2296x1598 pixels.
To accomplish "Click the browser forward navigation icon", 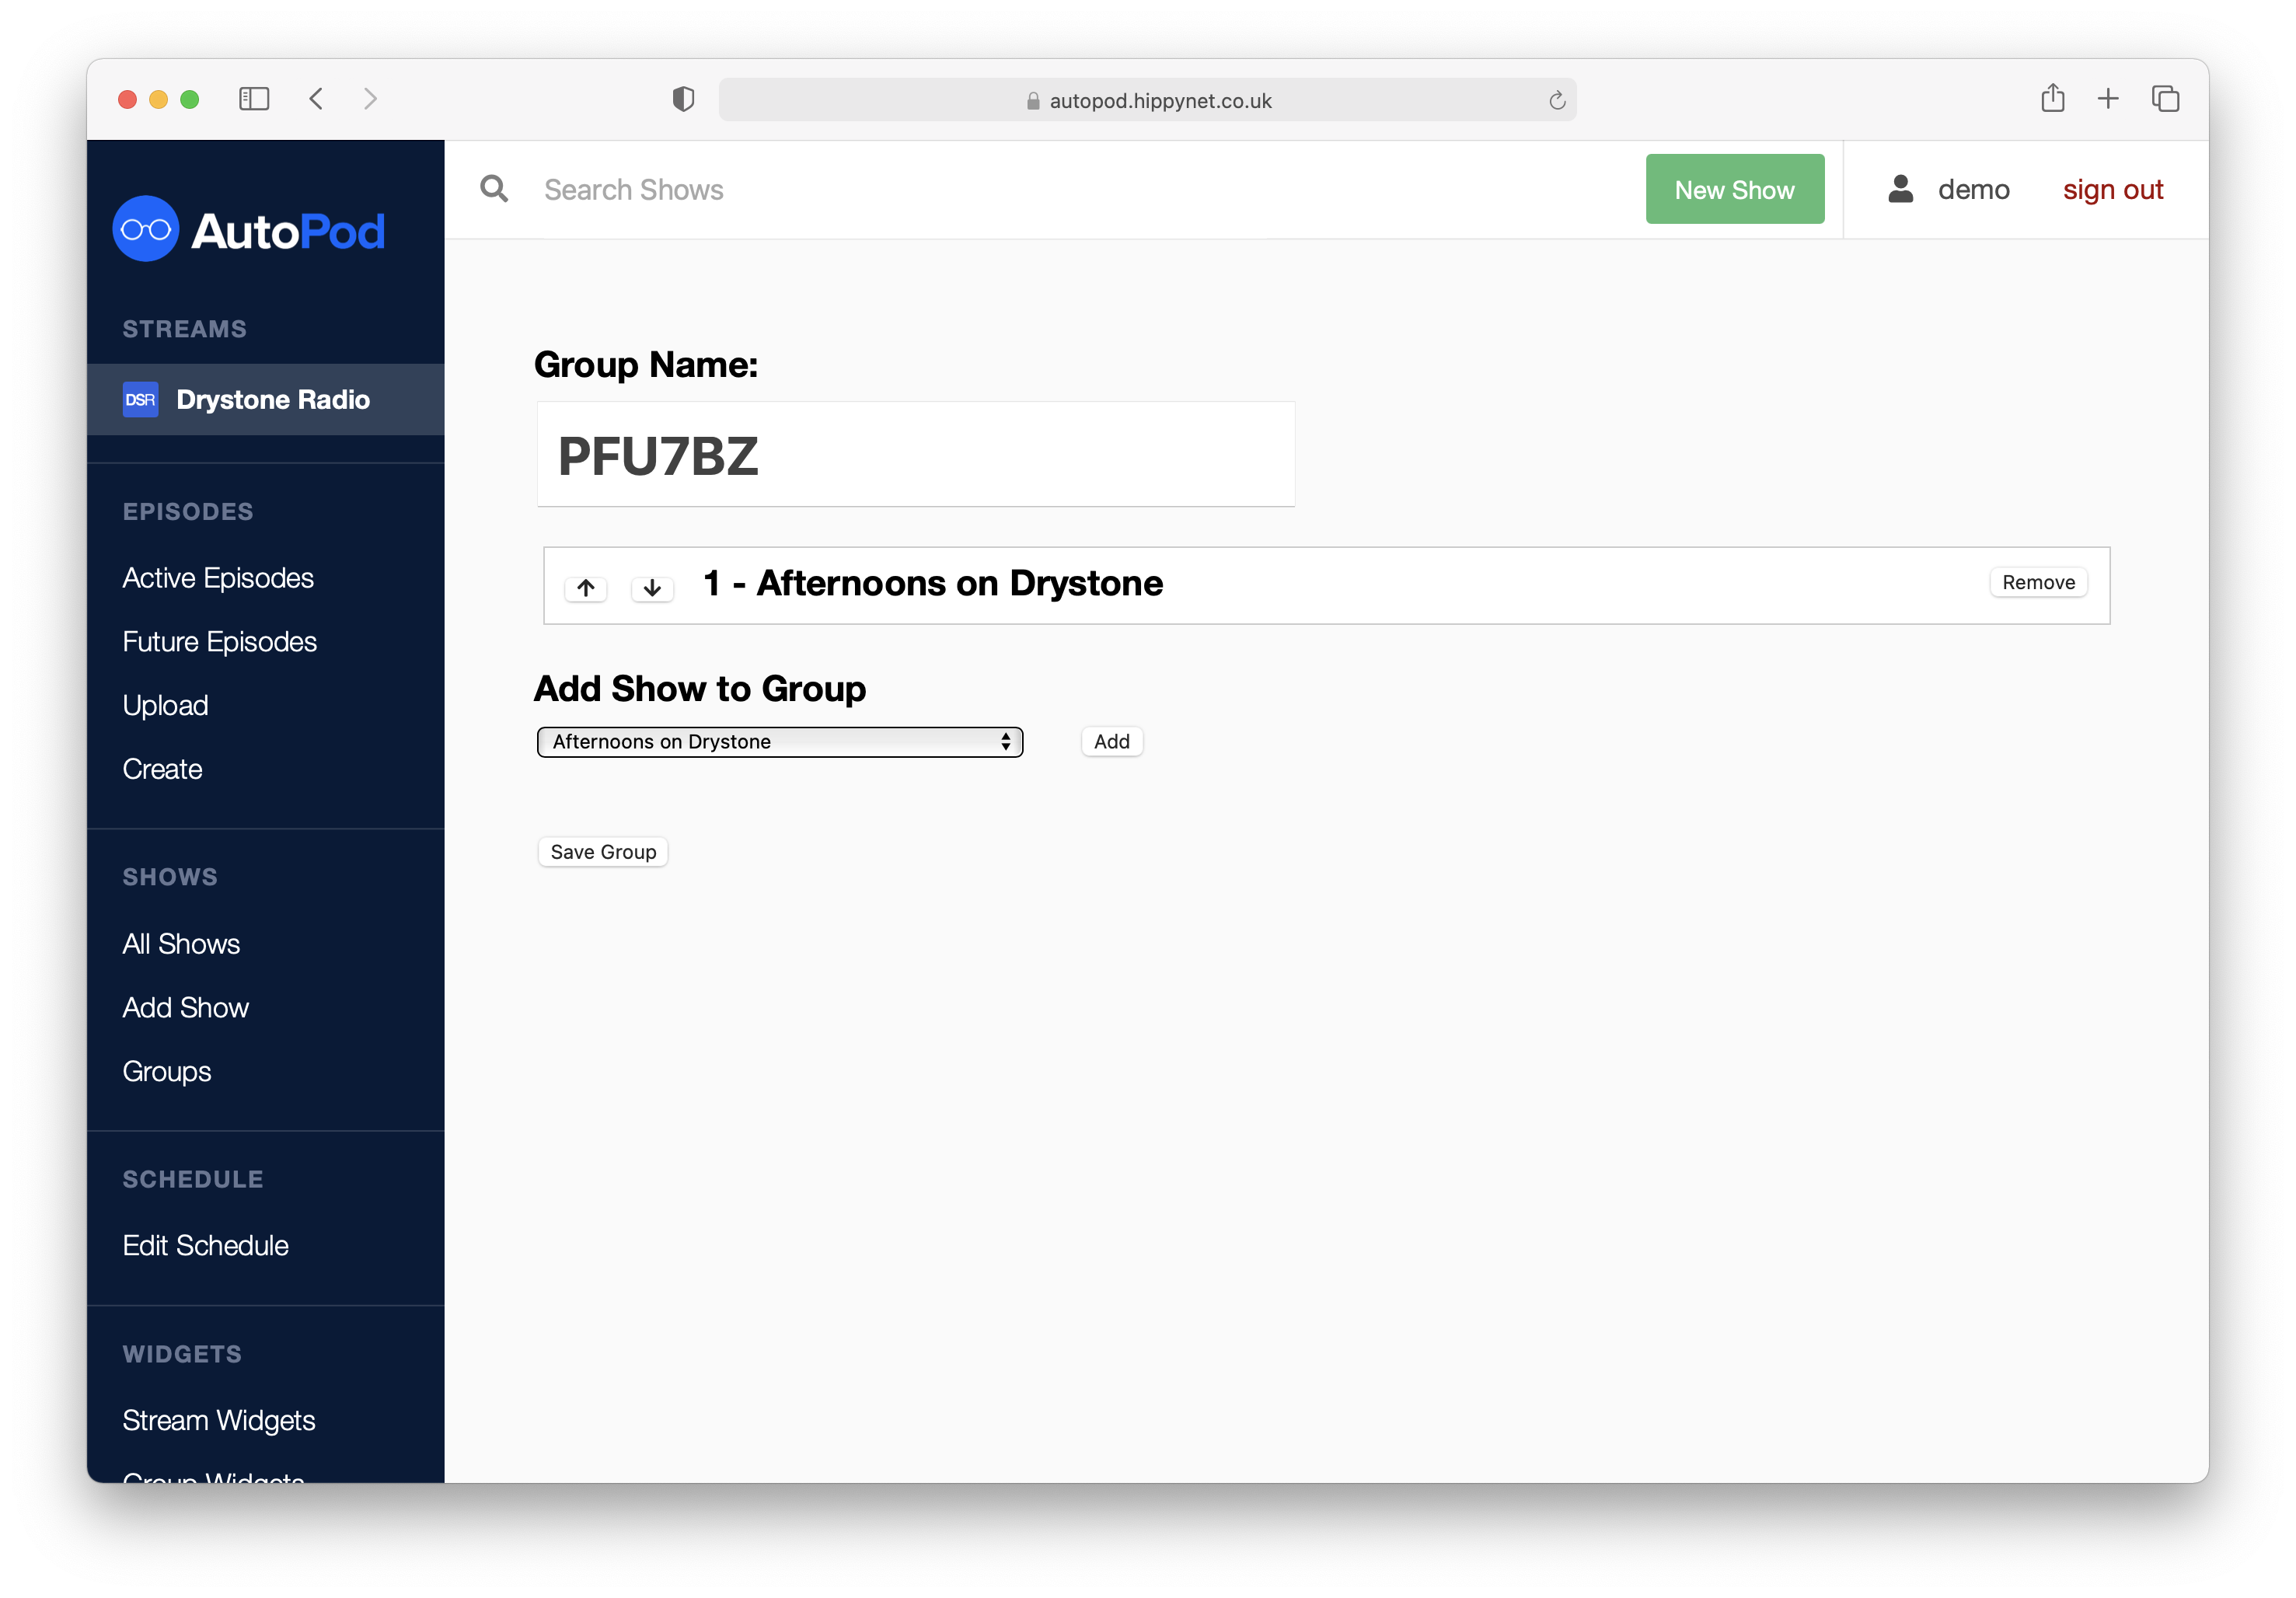I will coord(372,99).
